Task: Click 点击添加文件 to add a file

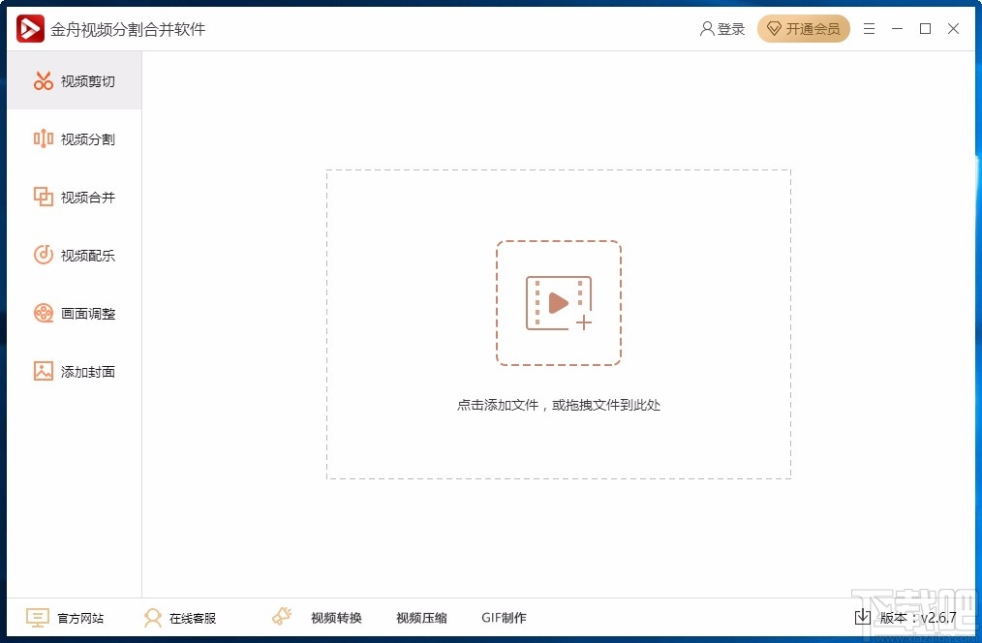Action: [x=558, y=405]
